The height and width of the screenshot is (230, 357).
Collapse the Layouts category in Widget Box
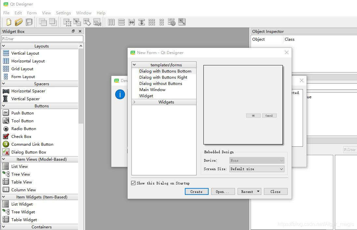3,46
